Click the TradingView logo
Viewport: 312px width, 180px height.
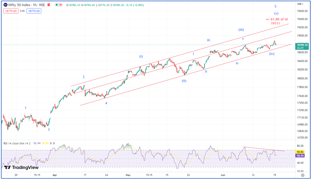21,168
